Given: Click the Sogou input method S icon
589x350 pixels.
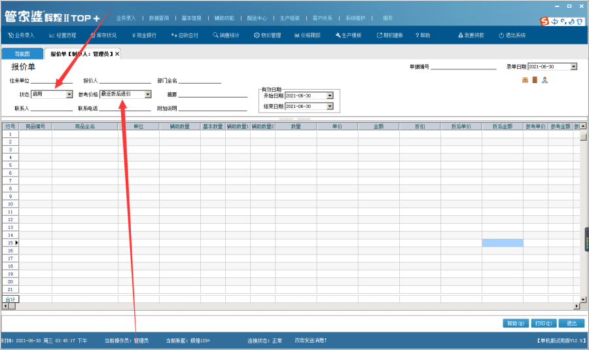Looking at the screenshot, I should point(544,22).
